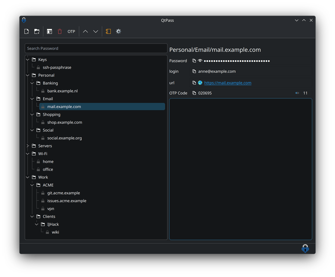Click the lock icon beside wiki
This screenshot has width=335, height=277.
[47, 232]
